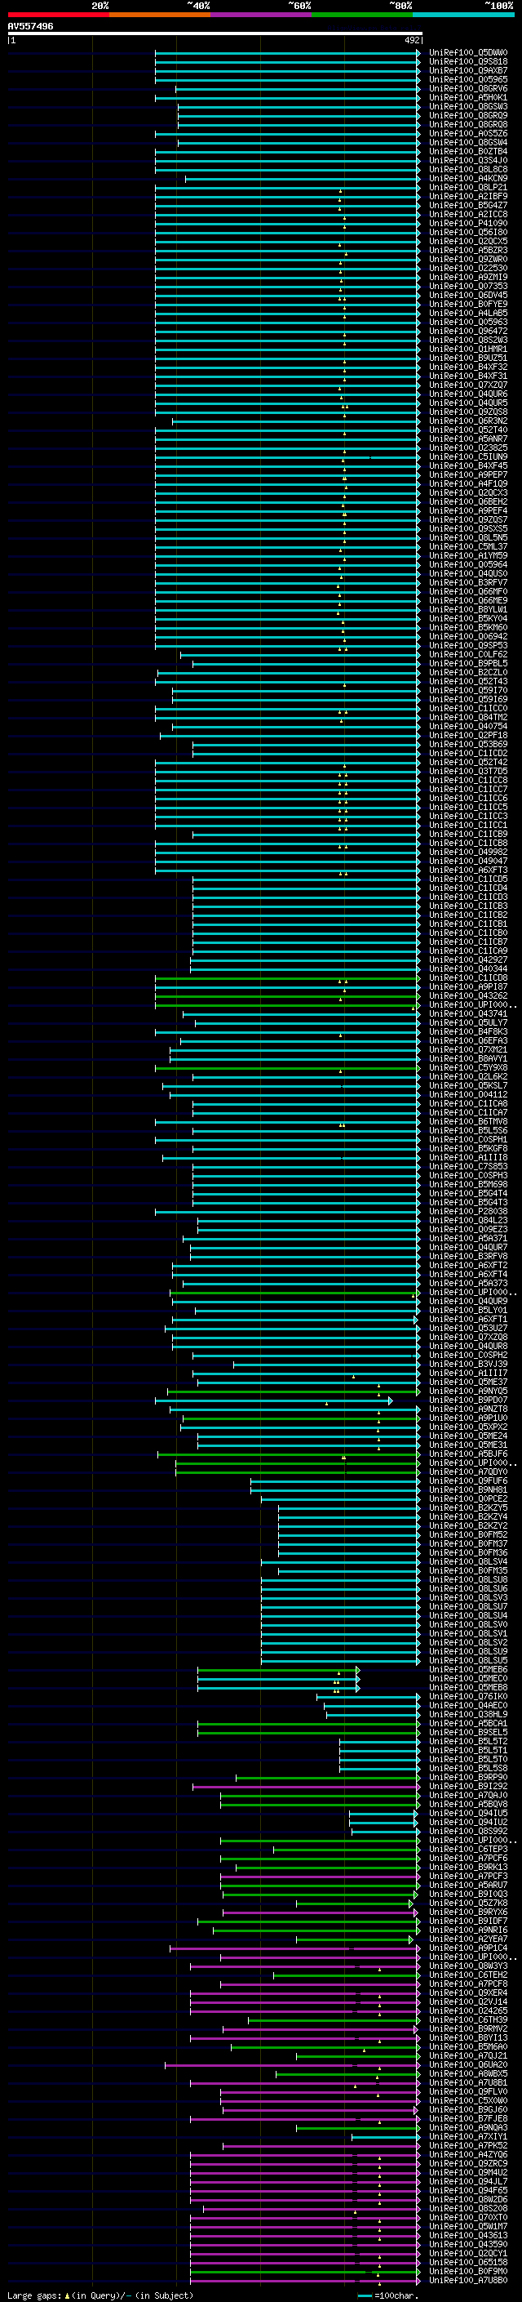Click the UniRef100_Q8GSW3 label

pos(468,106)
